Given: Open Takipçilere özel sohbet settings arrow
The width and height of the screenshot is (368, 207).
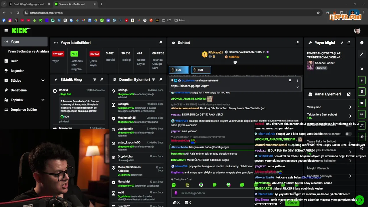Looking at the screenshot, I should coord(350,116).
